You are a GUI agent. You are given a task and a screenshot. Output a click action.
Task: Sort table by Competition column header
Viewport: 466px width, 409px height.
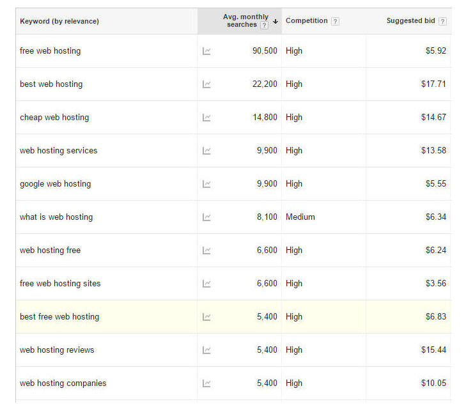(x=306, y=21)
